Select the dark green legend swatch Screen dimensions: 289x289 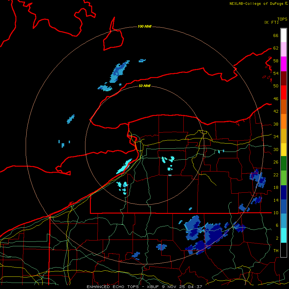(x=284, y=163)
